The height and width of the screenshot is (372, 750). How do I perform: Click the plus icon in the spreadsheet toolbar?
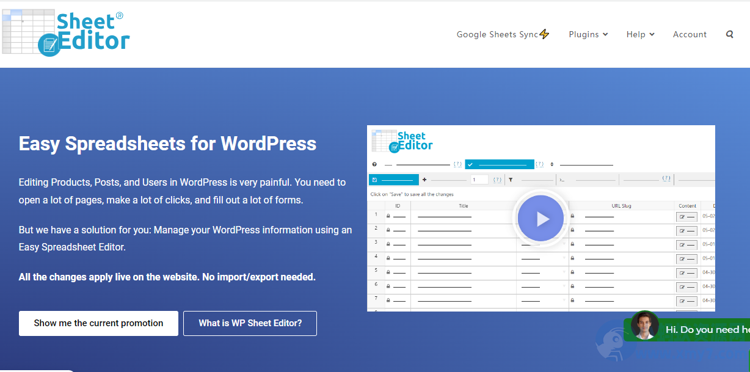[x=426, y=180]
